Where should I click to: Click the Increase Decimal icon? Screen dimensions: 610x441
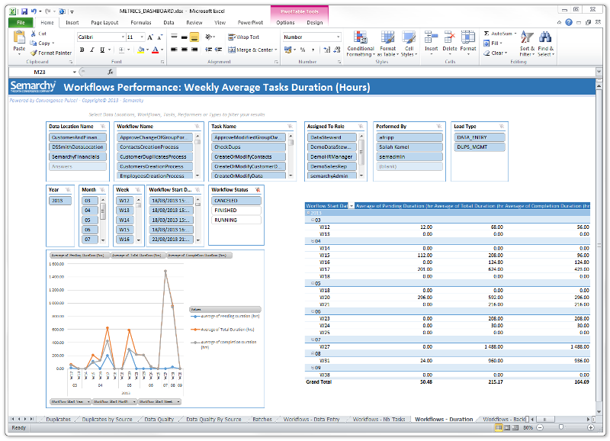coord(327,50)
